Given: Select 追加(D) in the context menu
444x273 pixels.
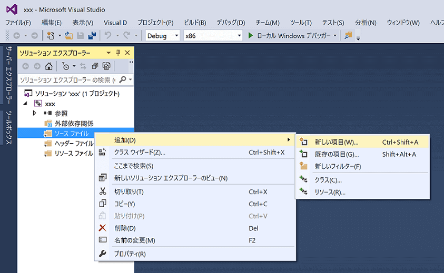Looking at the screenshot, I should (x=195, y=140).
